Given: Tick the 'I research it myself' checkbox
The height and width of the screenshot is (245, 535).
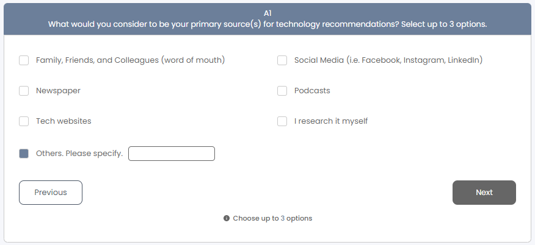Looking at the screenshot, I should [x=282, y=121].
